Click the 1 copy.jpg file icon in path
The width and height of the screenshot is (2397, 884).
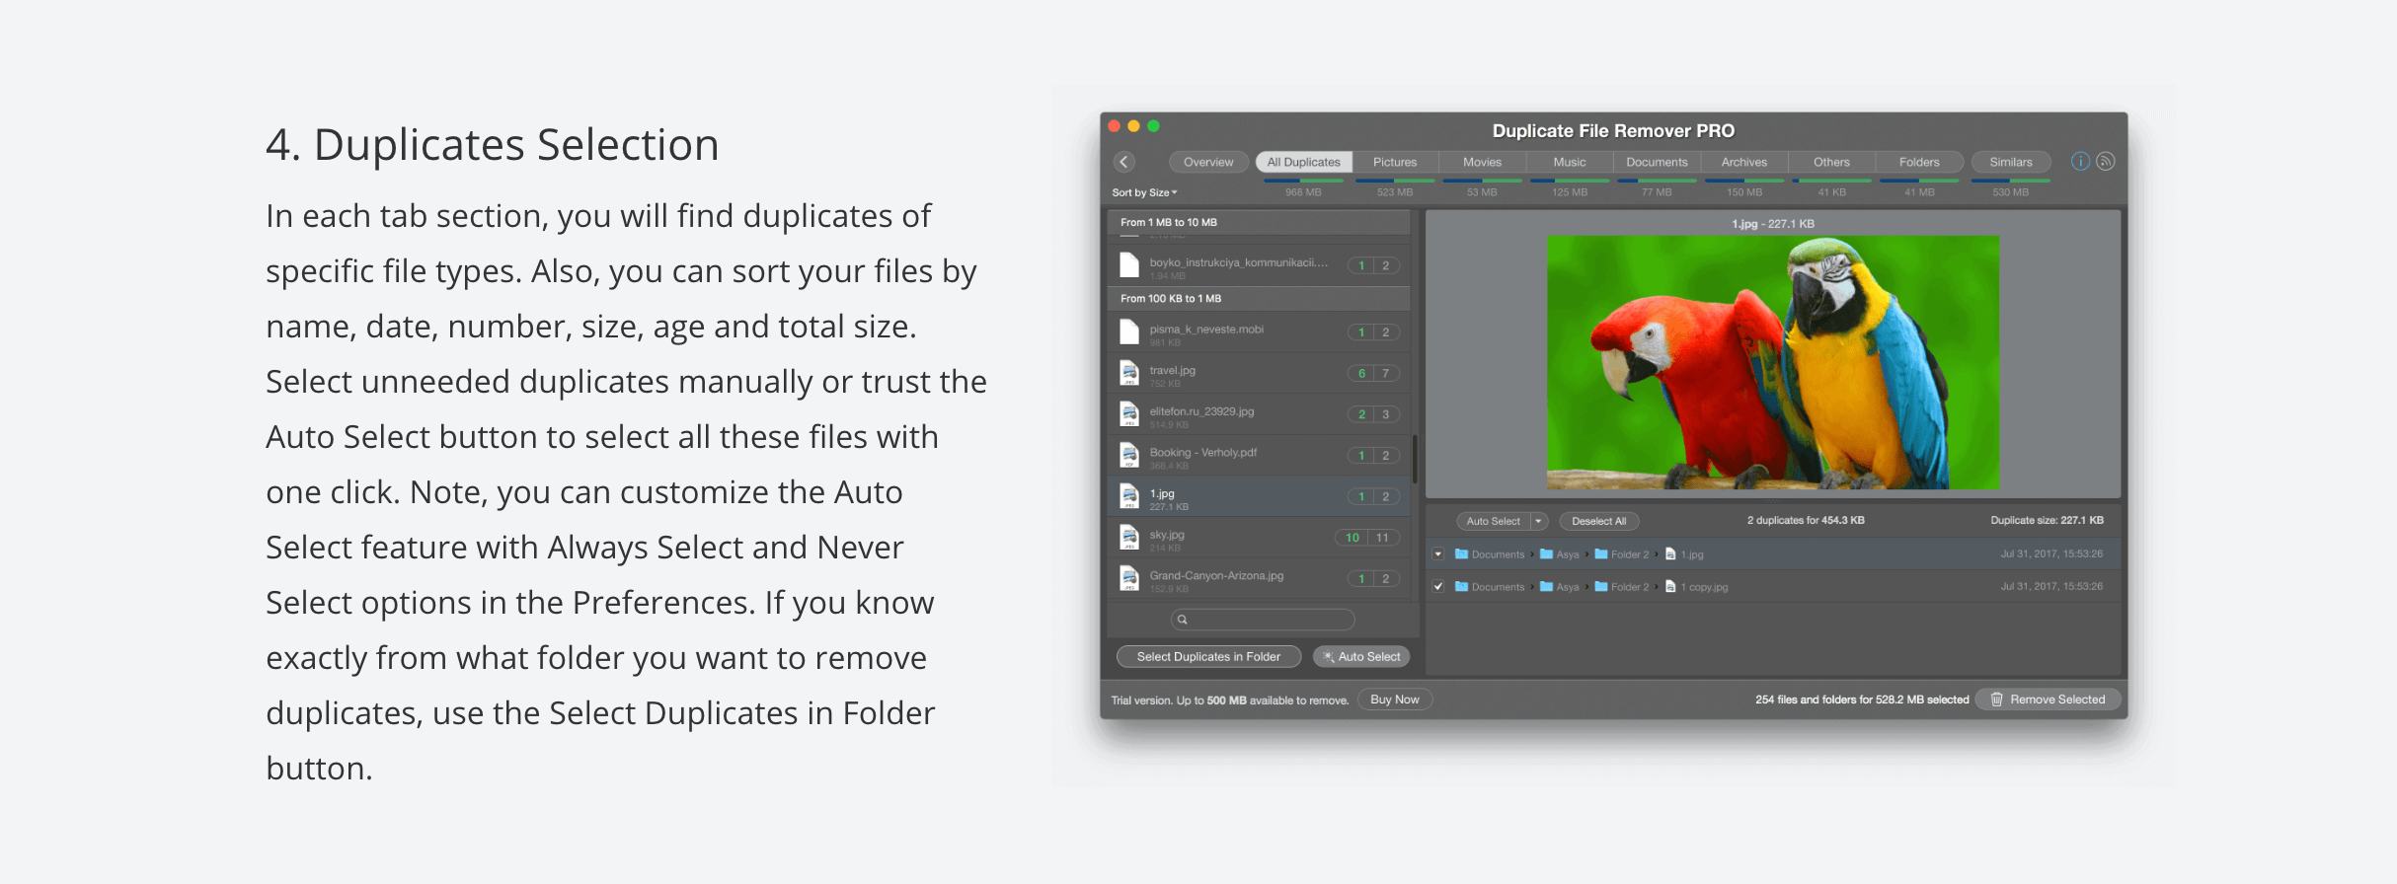(x=1670, y=586)
